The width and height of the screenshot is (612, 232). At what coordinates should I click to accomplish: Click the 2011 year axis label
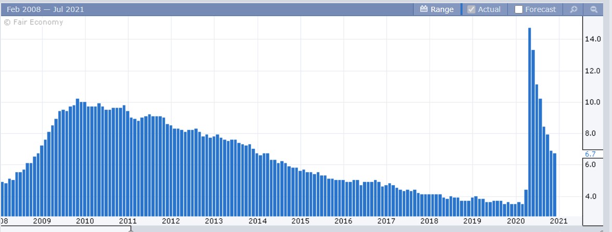128,221
